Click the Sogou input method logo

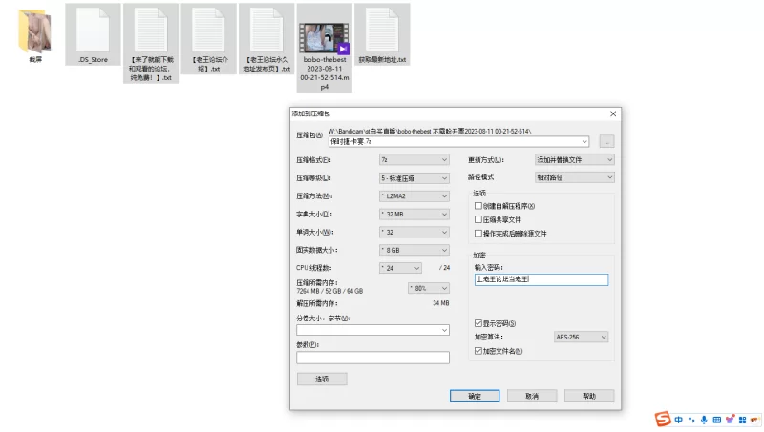point(663,420)
